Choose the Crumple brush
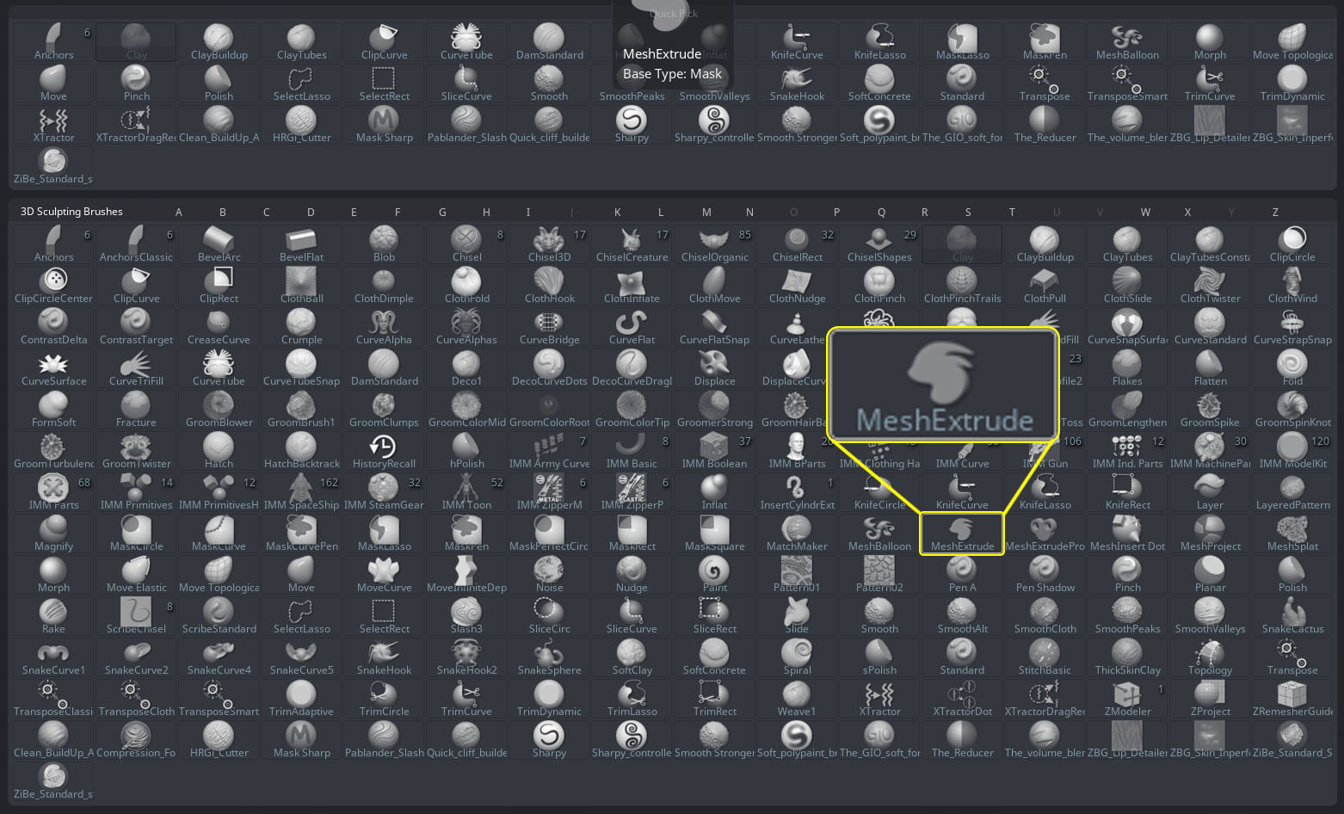This screenshot has height=814, width=1344. click(x=301, y=328)
